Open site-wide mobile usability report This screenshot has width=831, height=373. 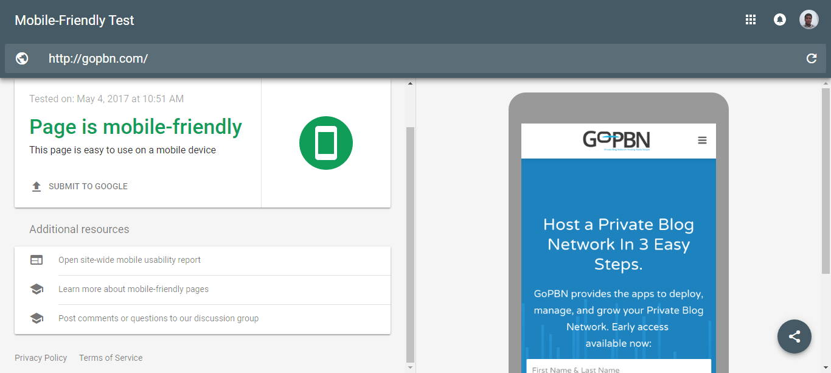click(x=130, y=260)
